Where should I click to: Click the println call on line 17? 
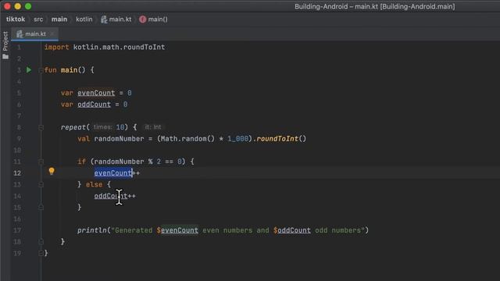click(92, 230)
